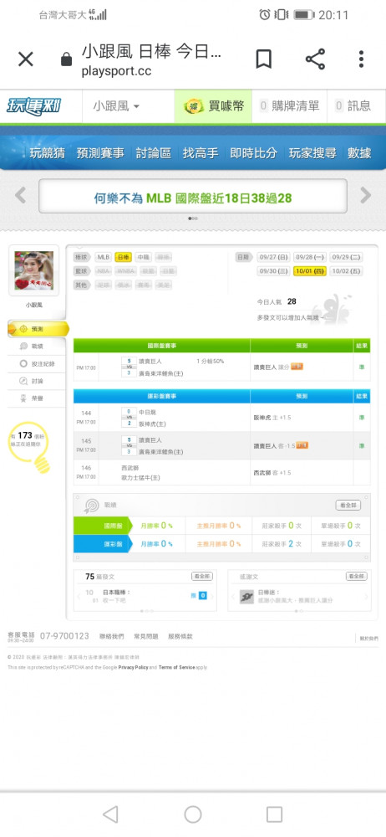Tap the 戰績 target icon
Screen dimensions: 386x837
[91, 506]
